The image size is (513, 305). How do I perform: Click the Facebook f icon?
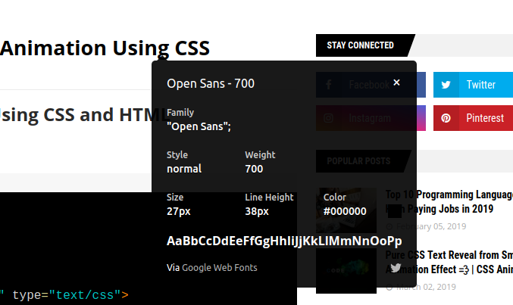(328, 85)
